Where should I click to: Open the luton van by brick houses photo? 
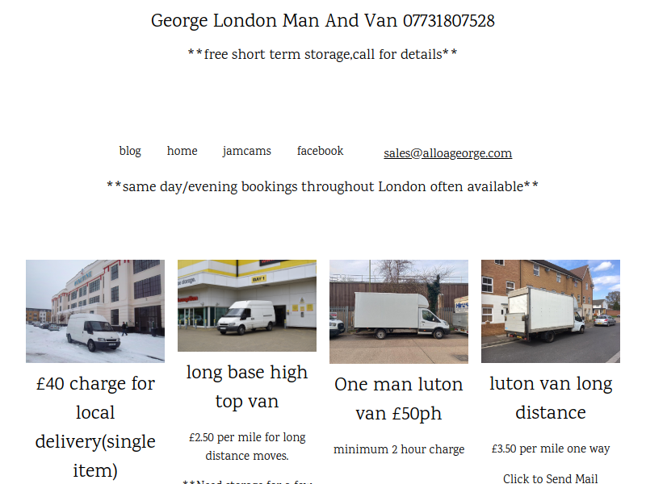[551, 311]
